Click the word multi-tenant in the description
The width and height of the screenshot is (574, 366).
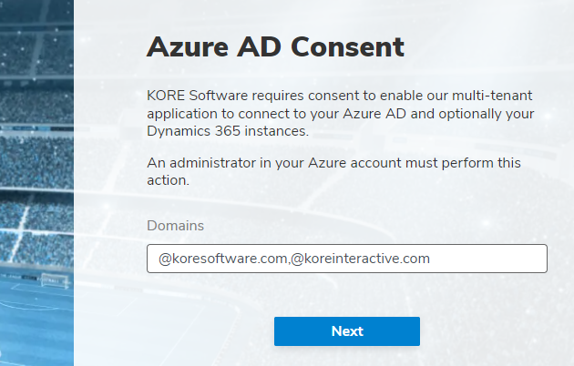point(492,96)
